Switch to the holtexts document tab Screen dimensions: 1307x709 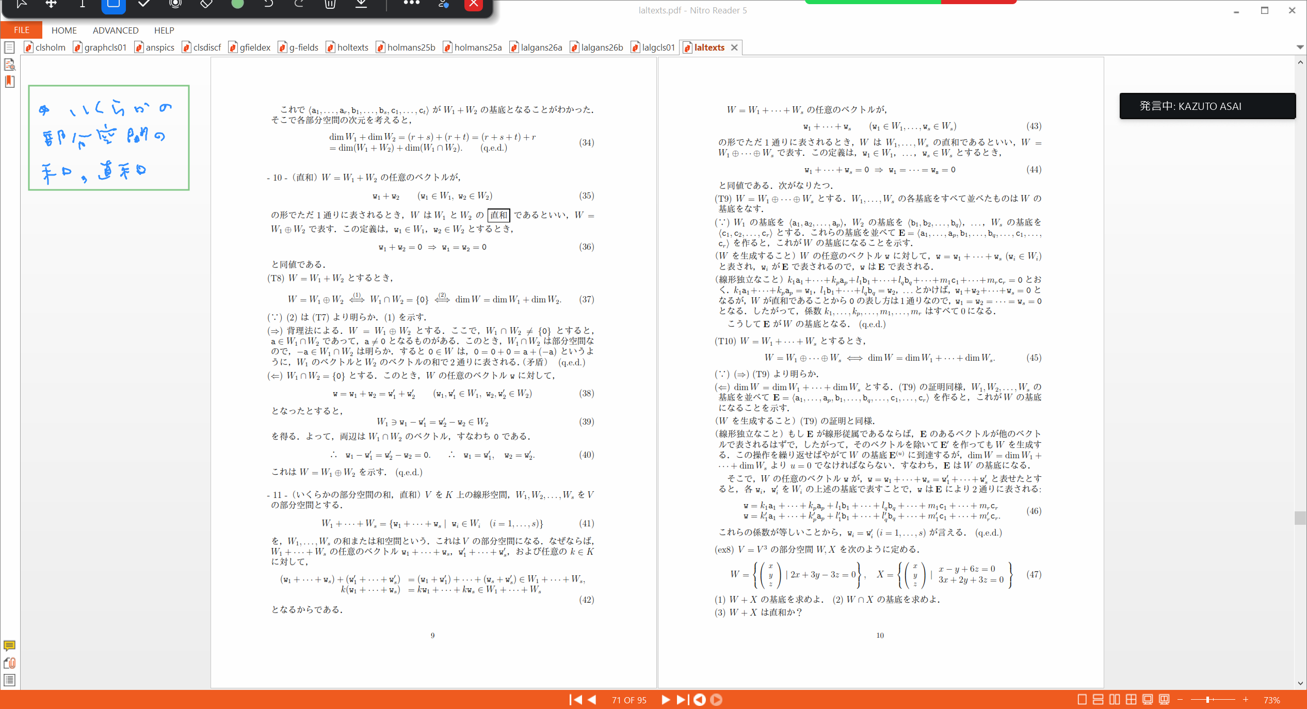click(x=347, y=47)
